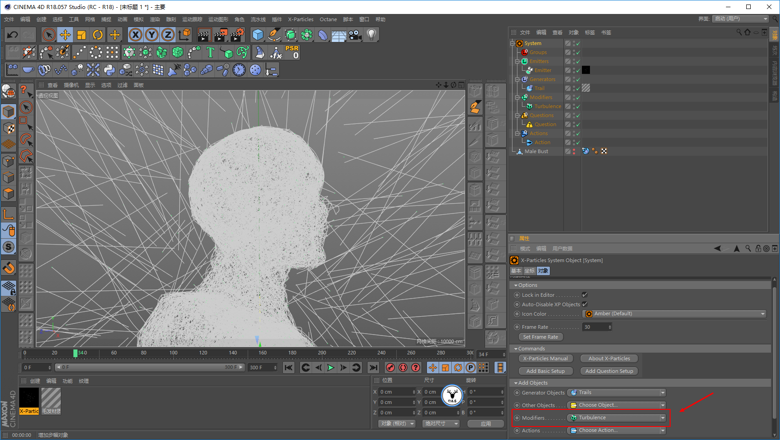This screenshot has height=440, width=780.
Task: Toggle Male Bust red visibility dots
Action: [x=574, y=151]
